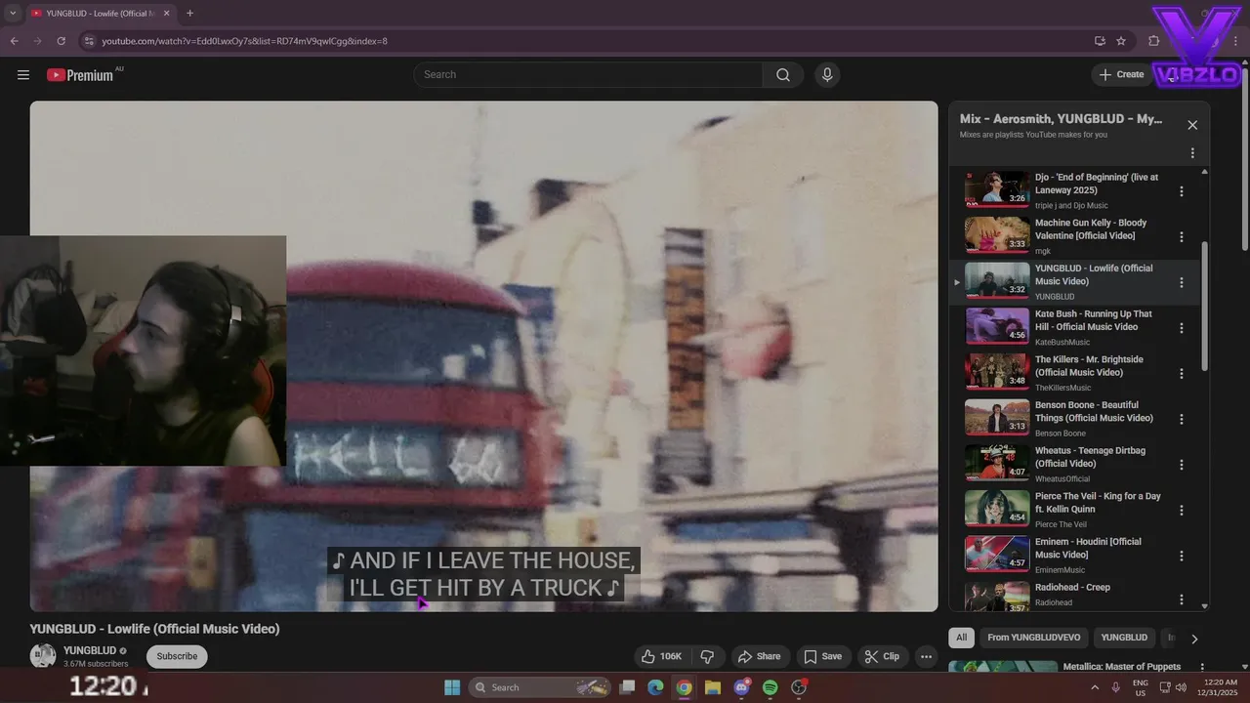Click the YouTube URL in the address bar
The width and height of the screenshot is (1250, 703).
244,41
